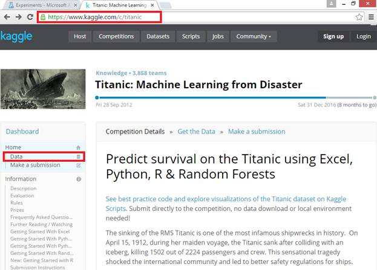Open the Competitions menu item
The height and width of the screenshot is (270, 377).
(x=116, y=36)
